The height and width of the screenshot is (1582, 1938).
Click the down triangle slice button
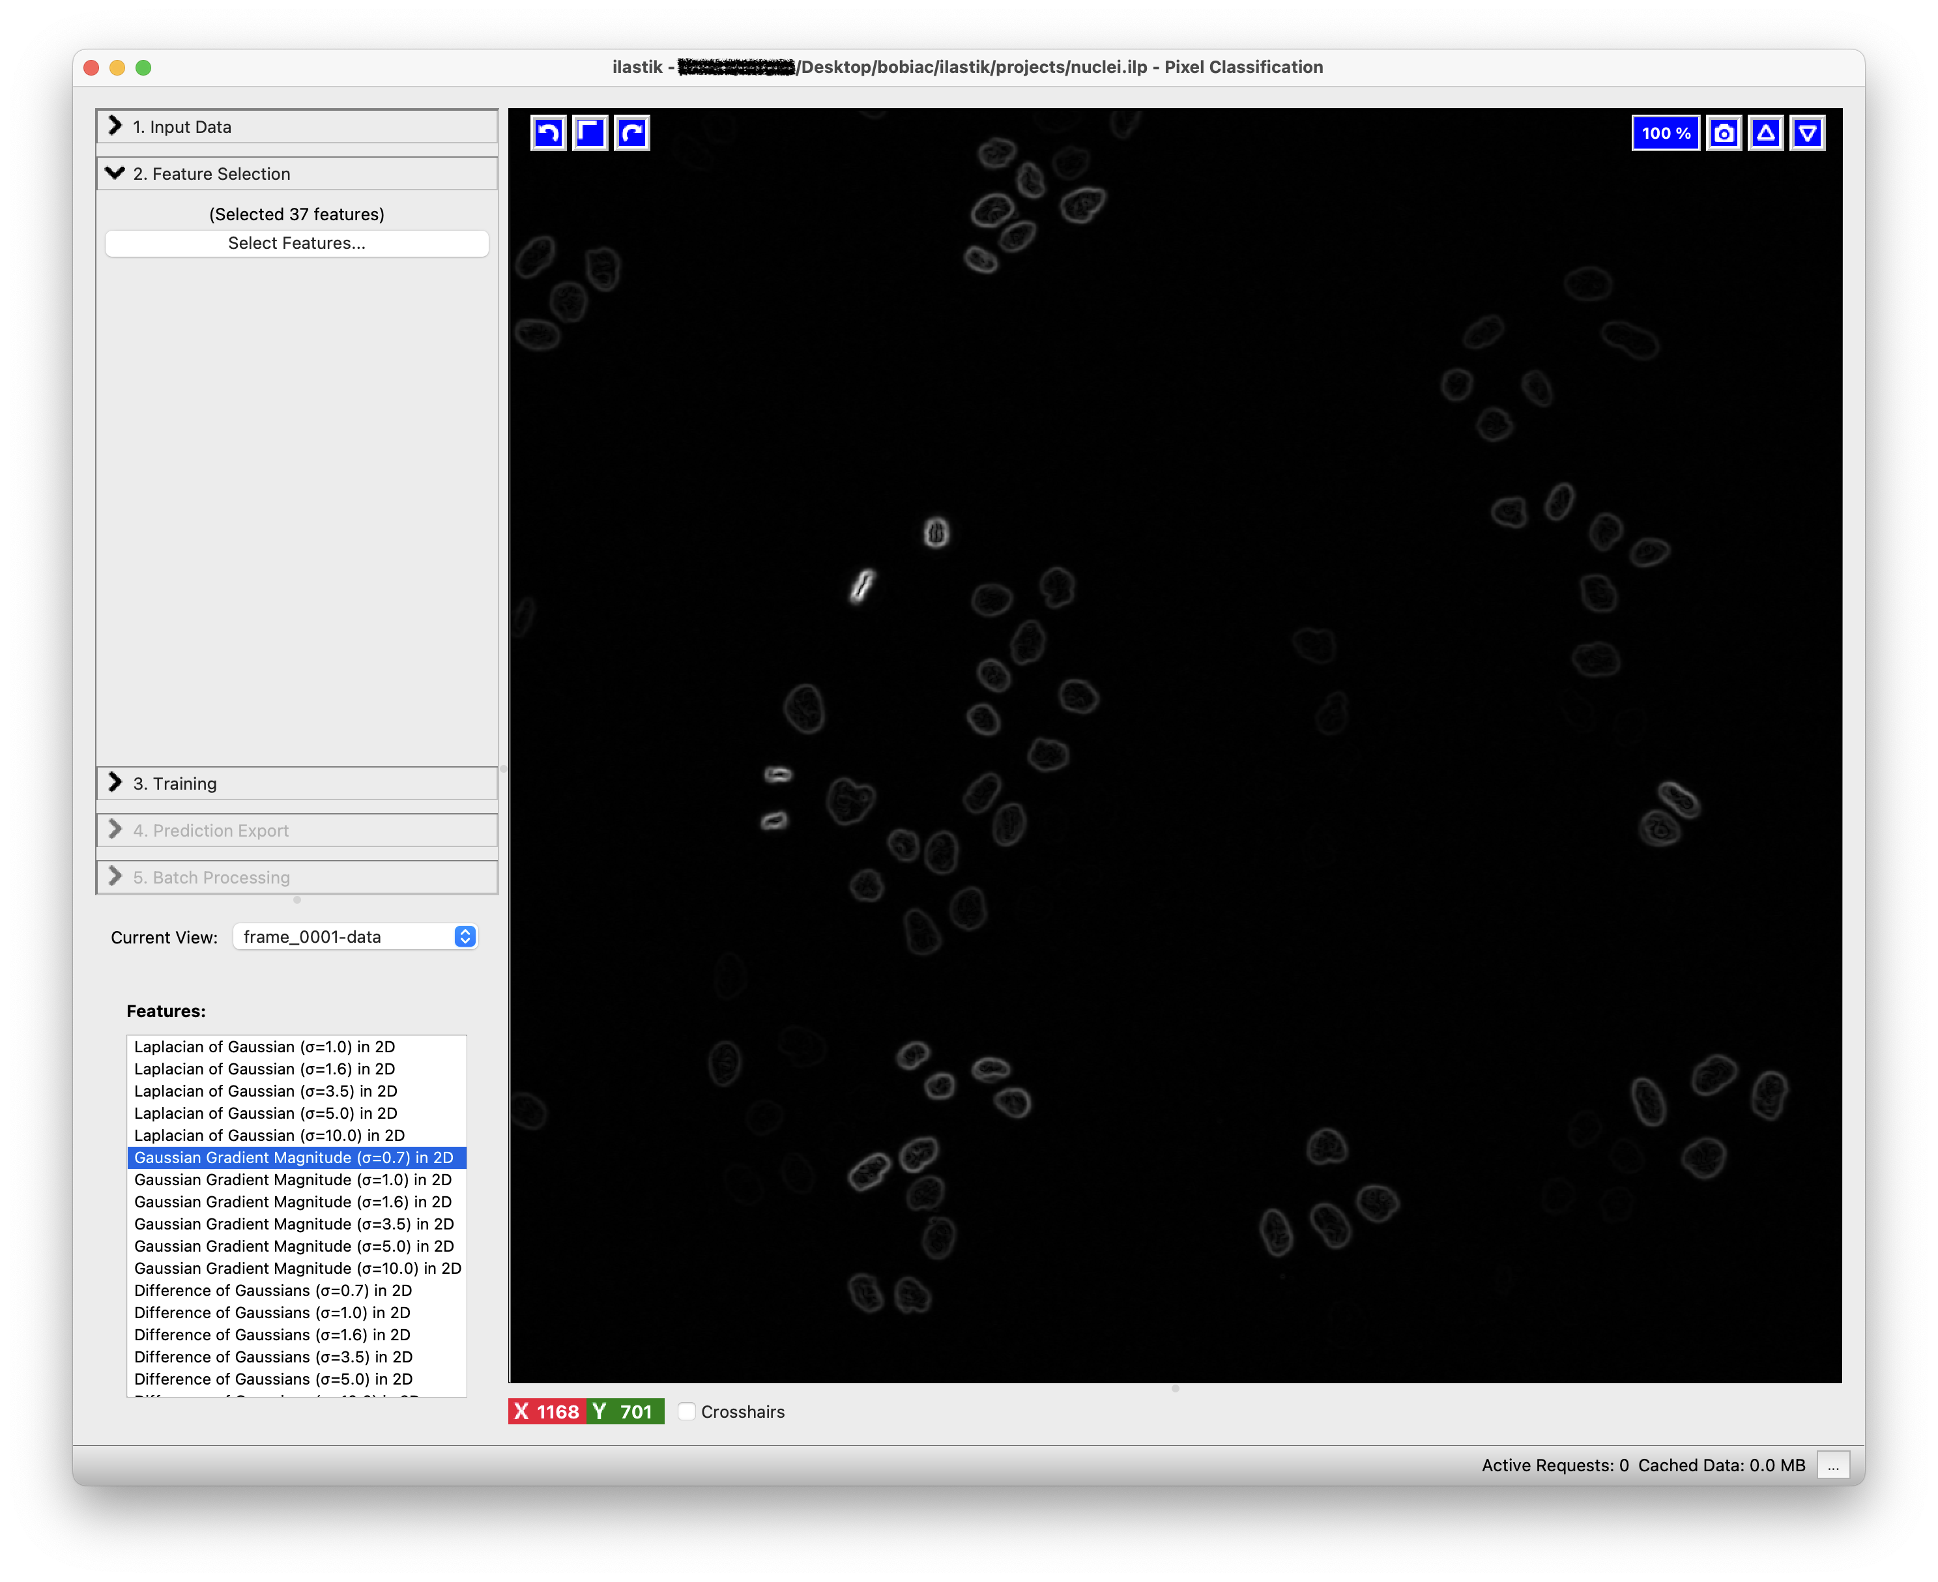click(x=1807, y=133)
